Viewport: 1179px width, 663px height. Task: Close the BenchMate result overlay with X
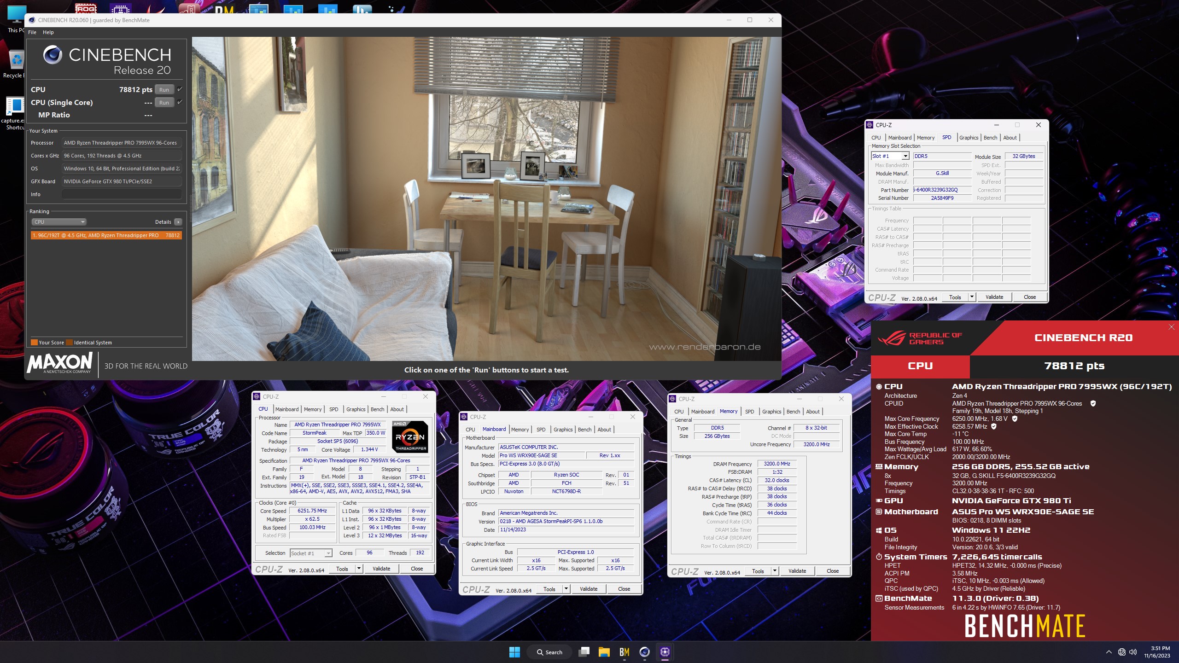point(1171,327)
